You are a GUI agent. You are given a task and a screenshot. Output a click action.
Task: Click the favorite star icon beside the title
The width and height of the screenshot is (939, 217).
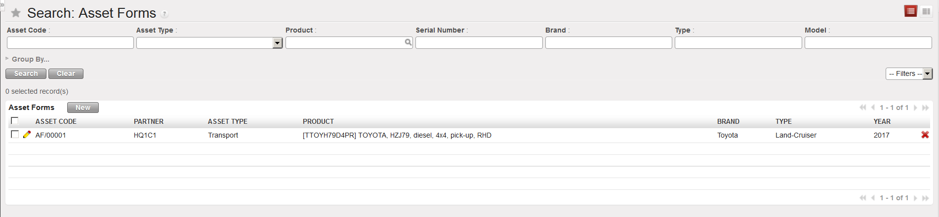tap(16, 13)
